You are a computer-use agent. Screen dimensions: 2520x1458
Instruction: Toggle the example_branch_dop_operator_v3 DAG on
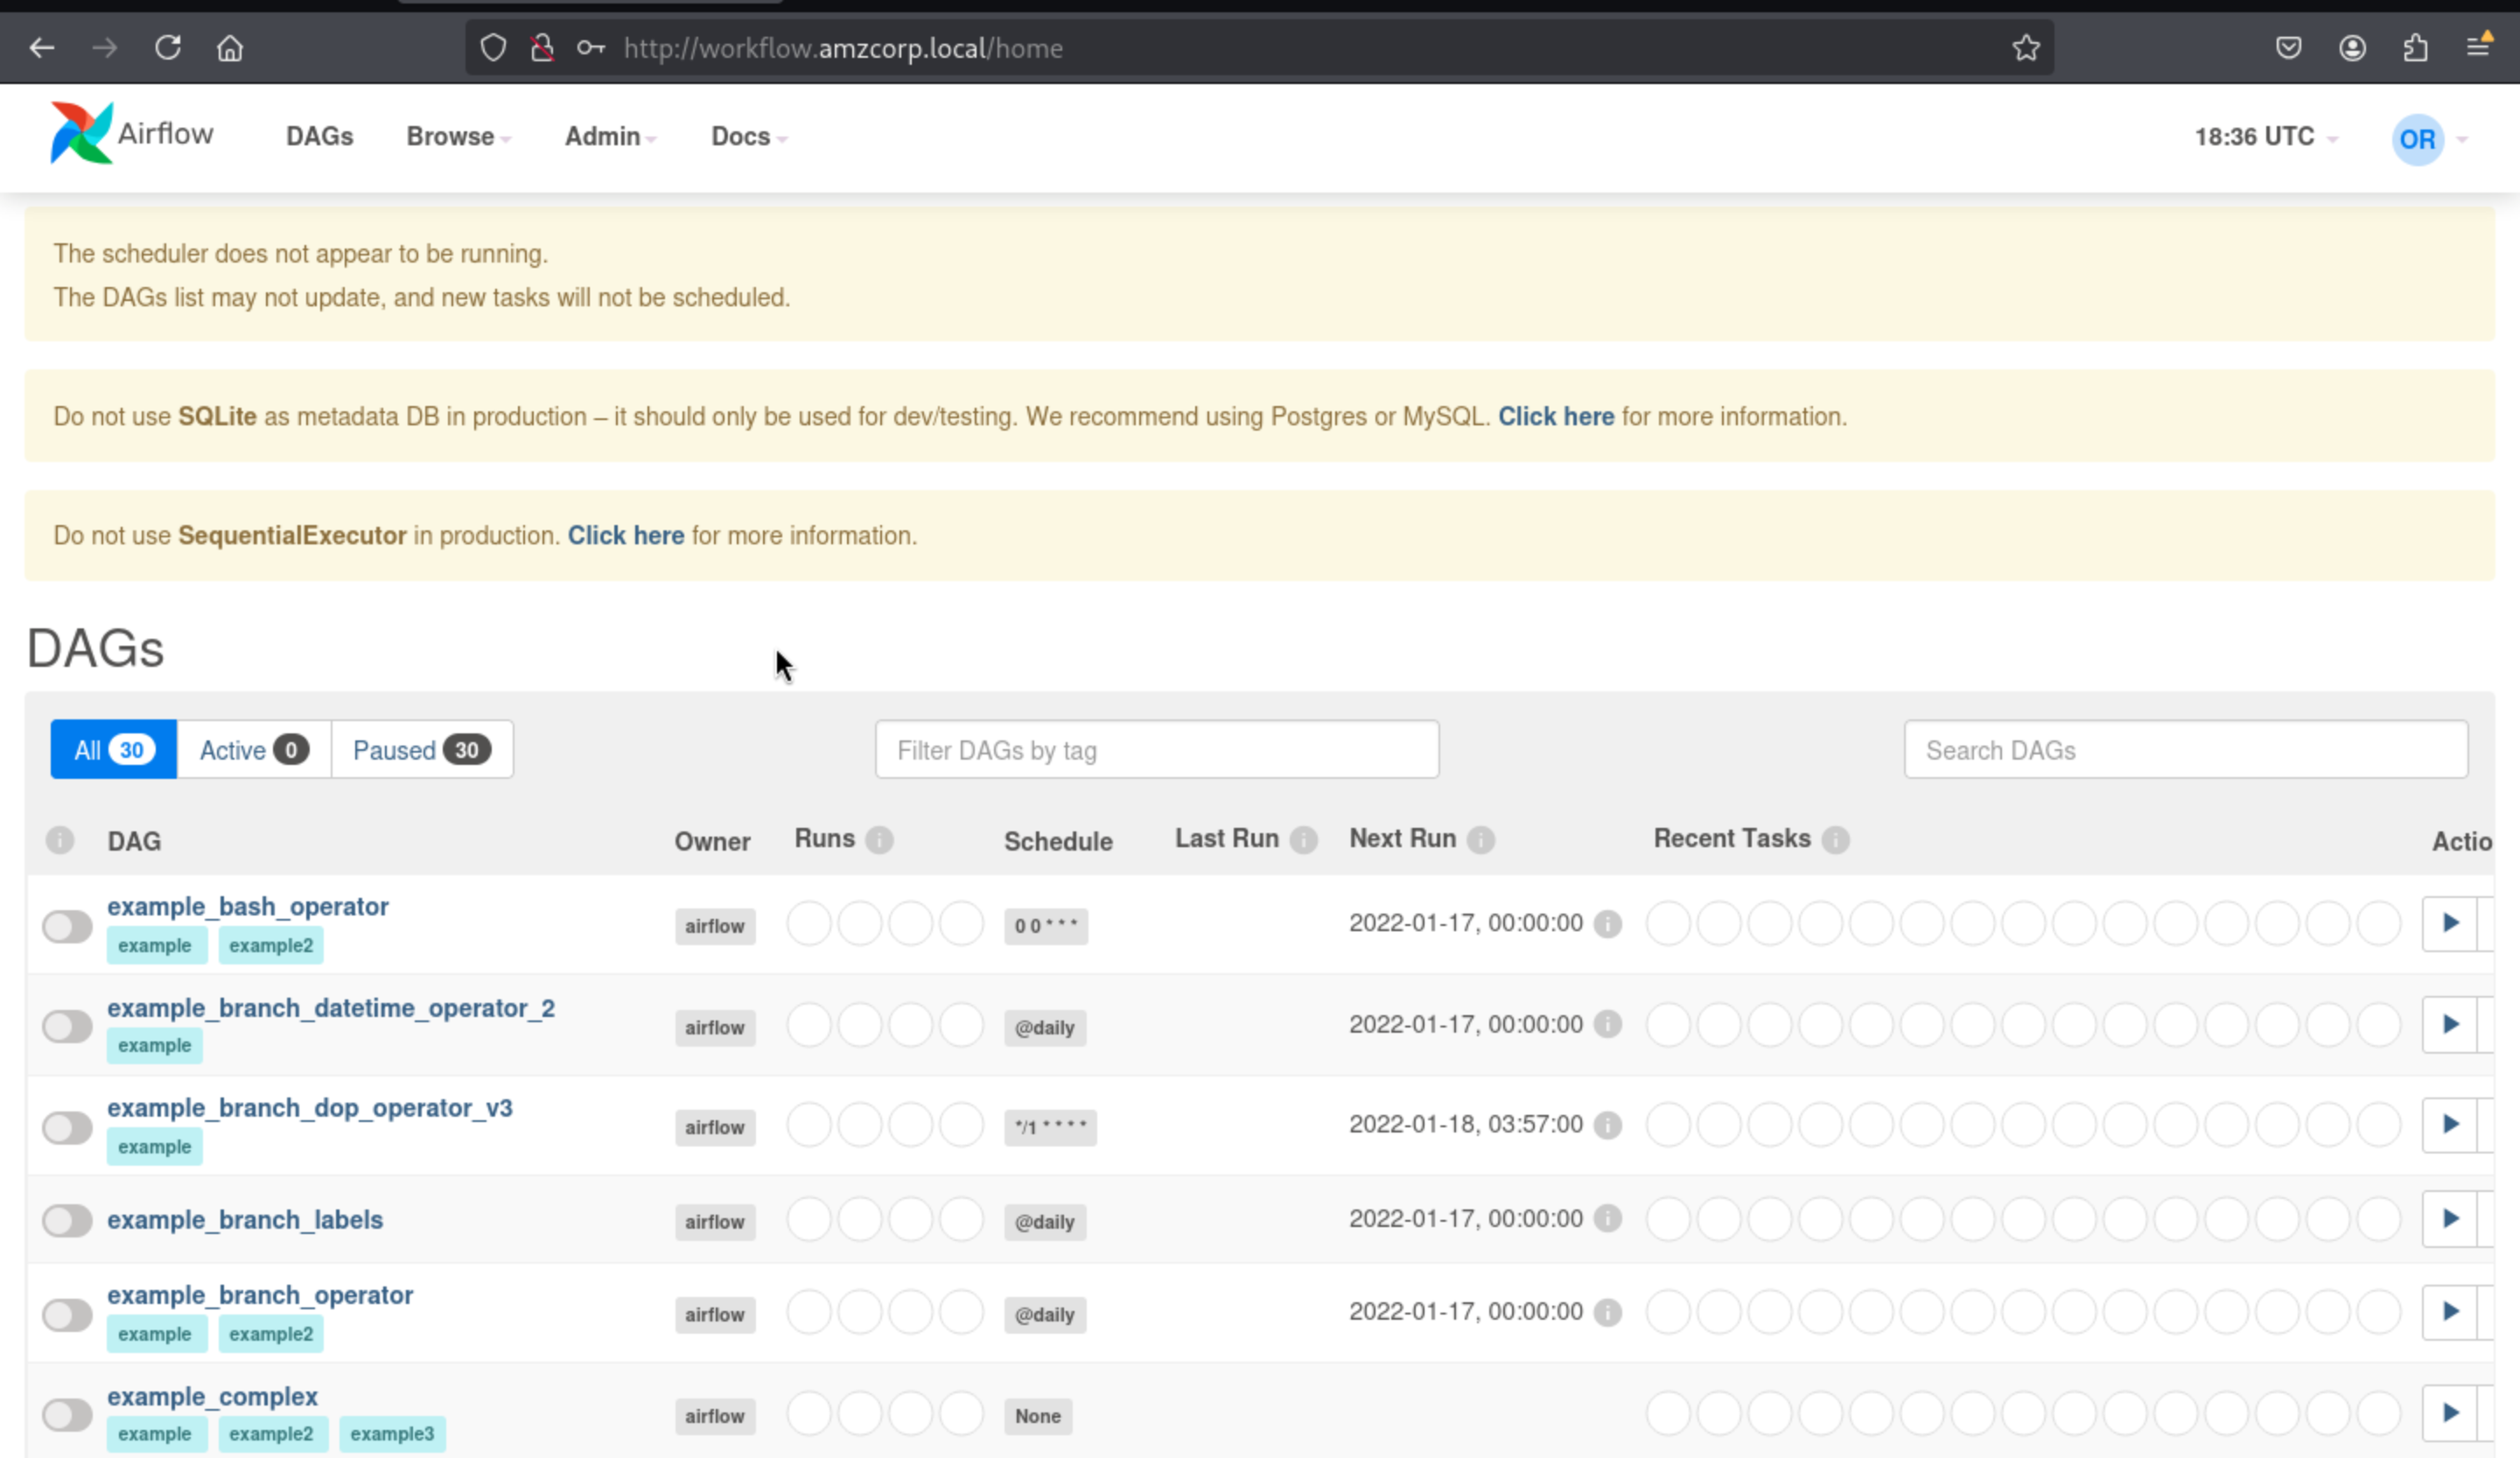point(67,1128)
